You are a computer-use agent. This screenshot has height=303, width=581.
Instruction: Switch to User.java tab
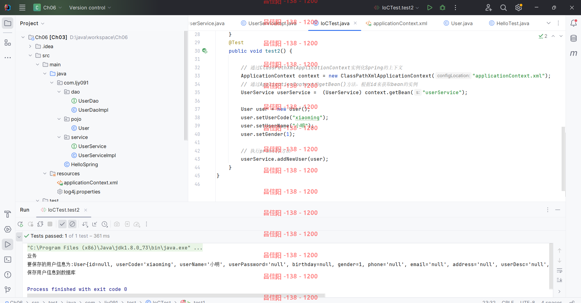[458, 23]
